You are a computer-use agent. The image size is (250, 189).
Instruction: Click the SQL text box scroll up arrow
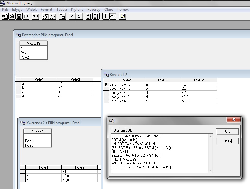click(210, 136)
